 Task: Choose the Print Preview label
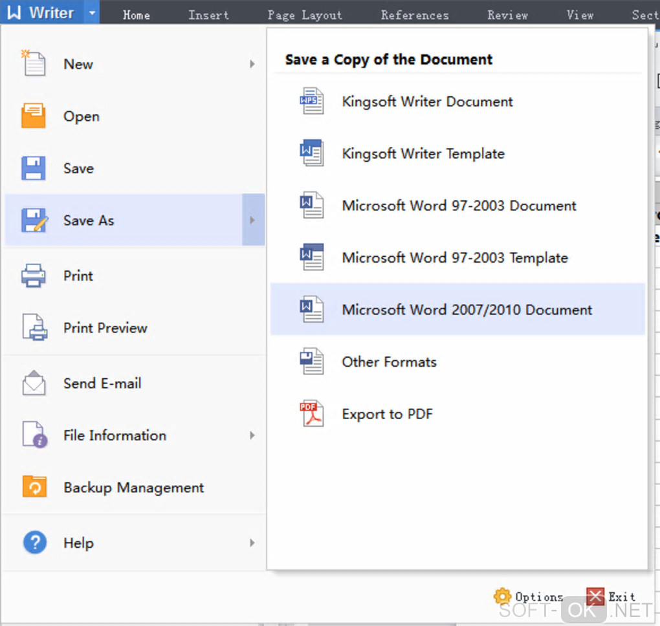(x=105, y=328)
